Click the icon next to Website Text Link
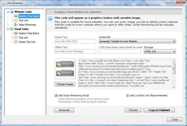187x126 pixels. [16, 20]
